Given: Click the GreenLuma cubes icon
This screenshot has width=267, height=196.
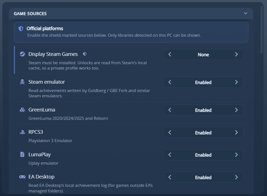Looking at the screenshot, I should click(22, 110).
